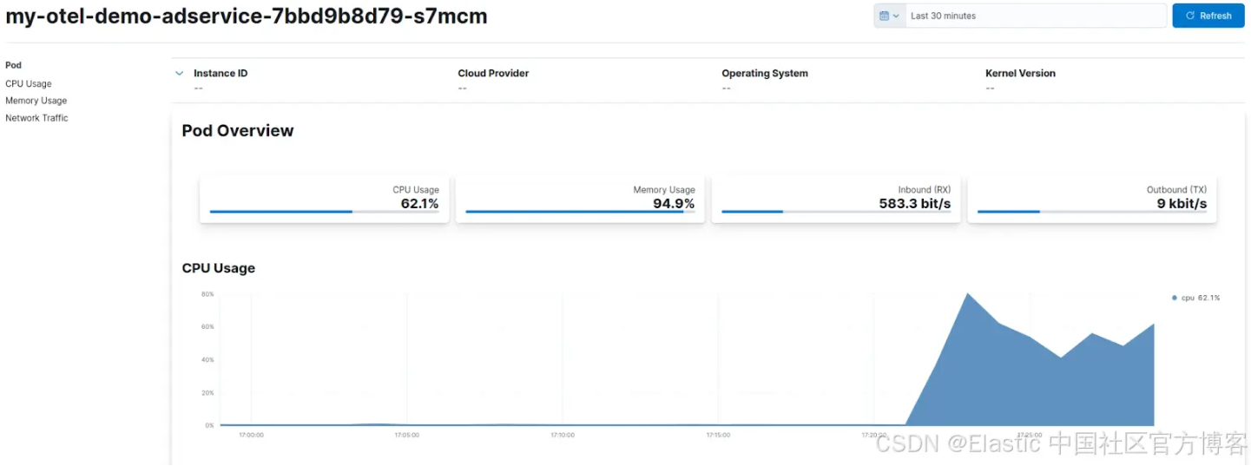Click the Kernel Version metadata label

click(x=1020, y=74)
